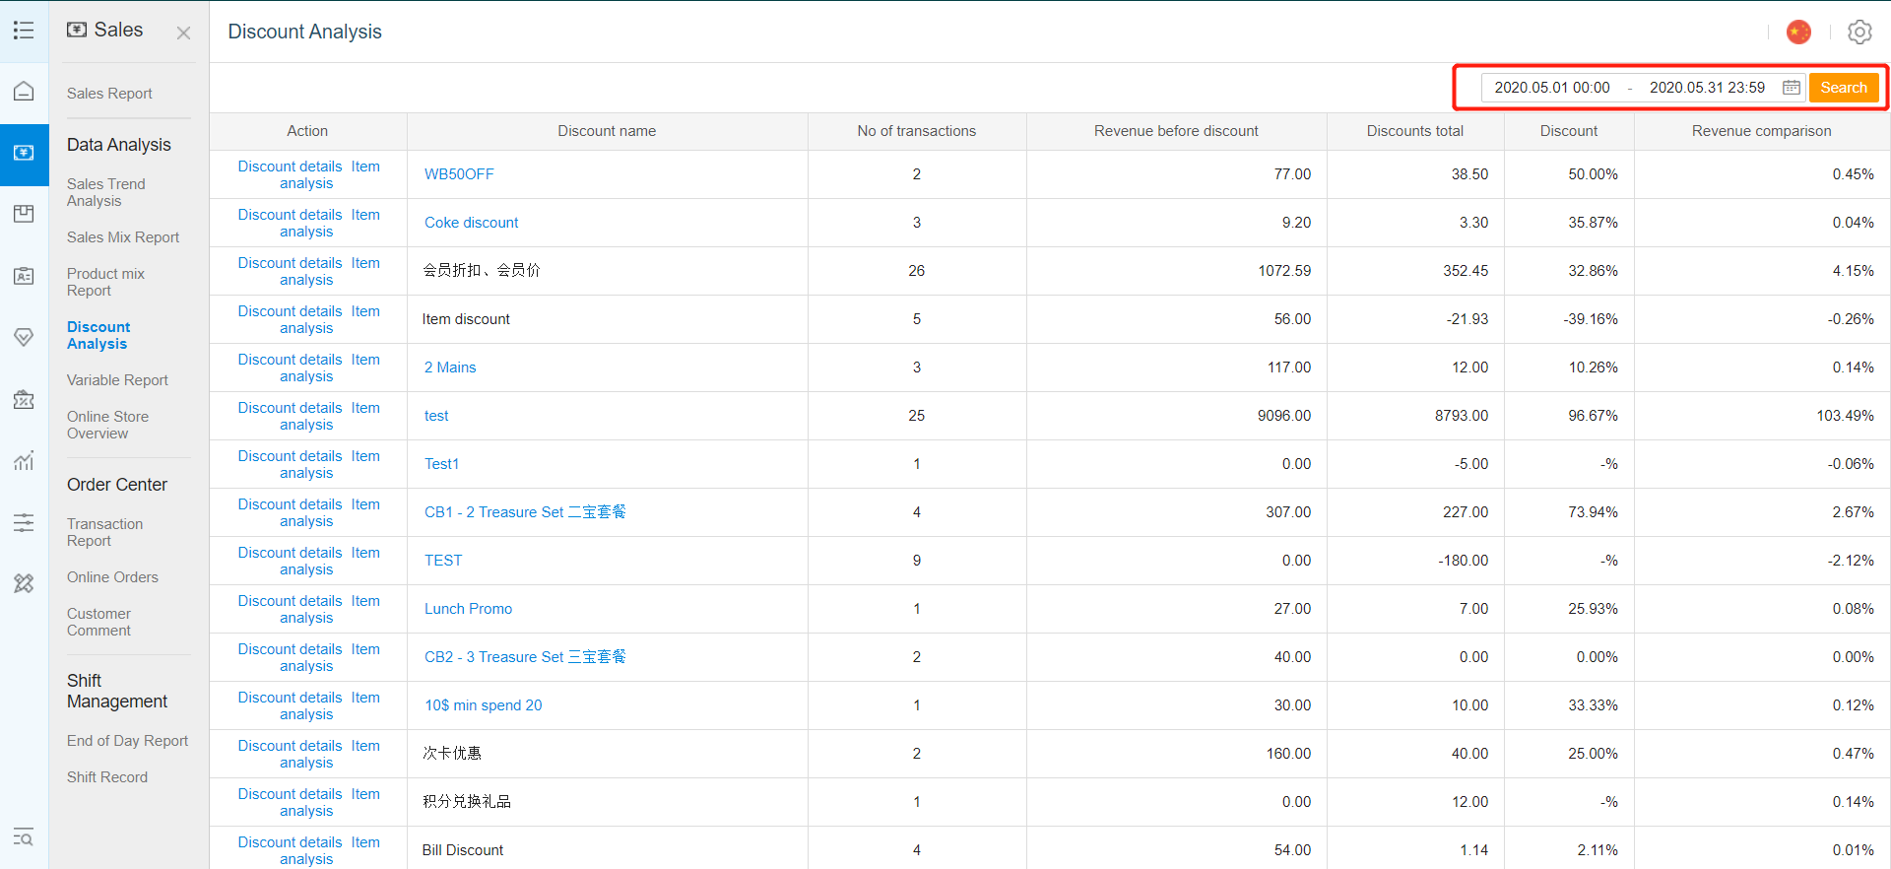Open the uppercase TEST discount link
The width and height of the screenshot is (1891, 869).
point(443,561)
